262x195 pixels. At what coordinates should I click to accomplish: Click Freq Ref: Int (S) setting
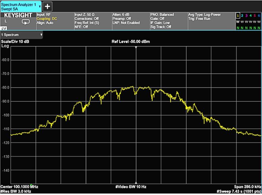coord(87,23)
